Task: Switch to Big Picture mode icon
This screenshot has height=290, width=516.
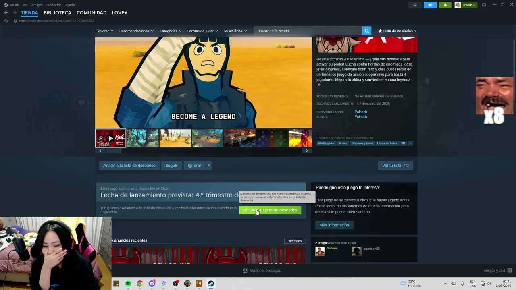Action: (484, 5)
